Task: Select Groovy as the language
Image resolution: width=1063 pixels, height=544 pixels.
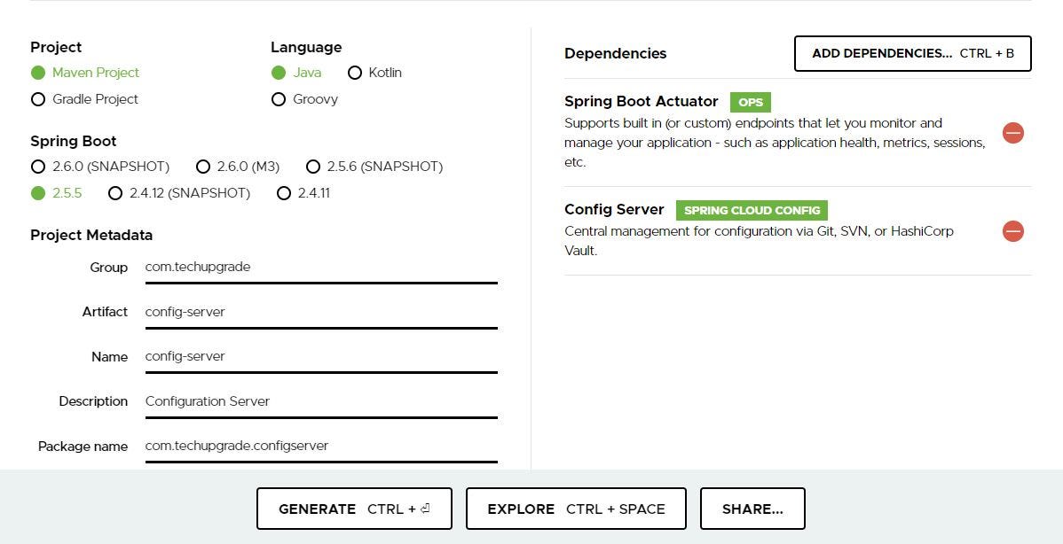Action: 279,99
